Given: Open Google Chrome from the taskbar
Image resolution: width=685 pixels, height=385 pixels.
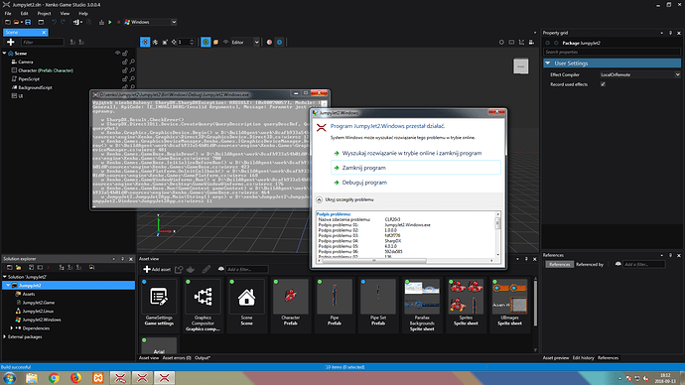Looking at the screenshot, I should [x=54, y=378].
